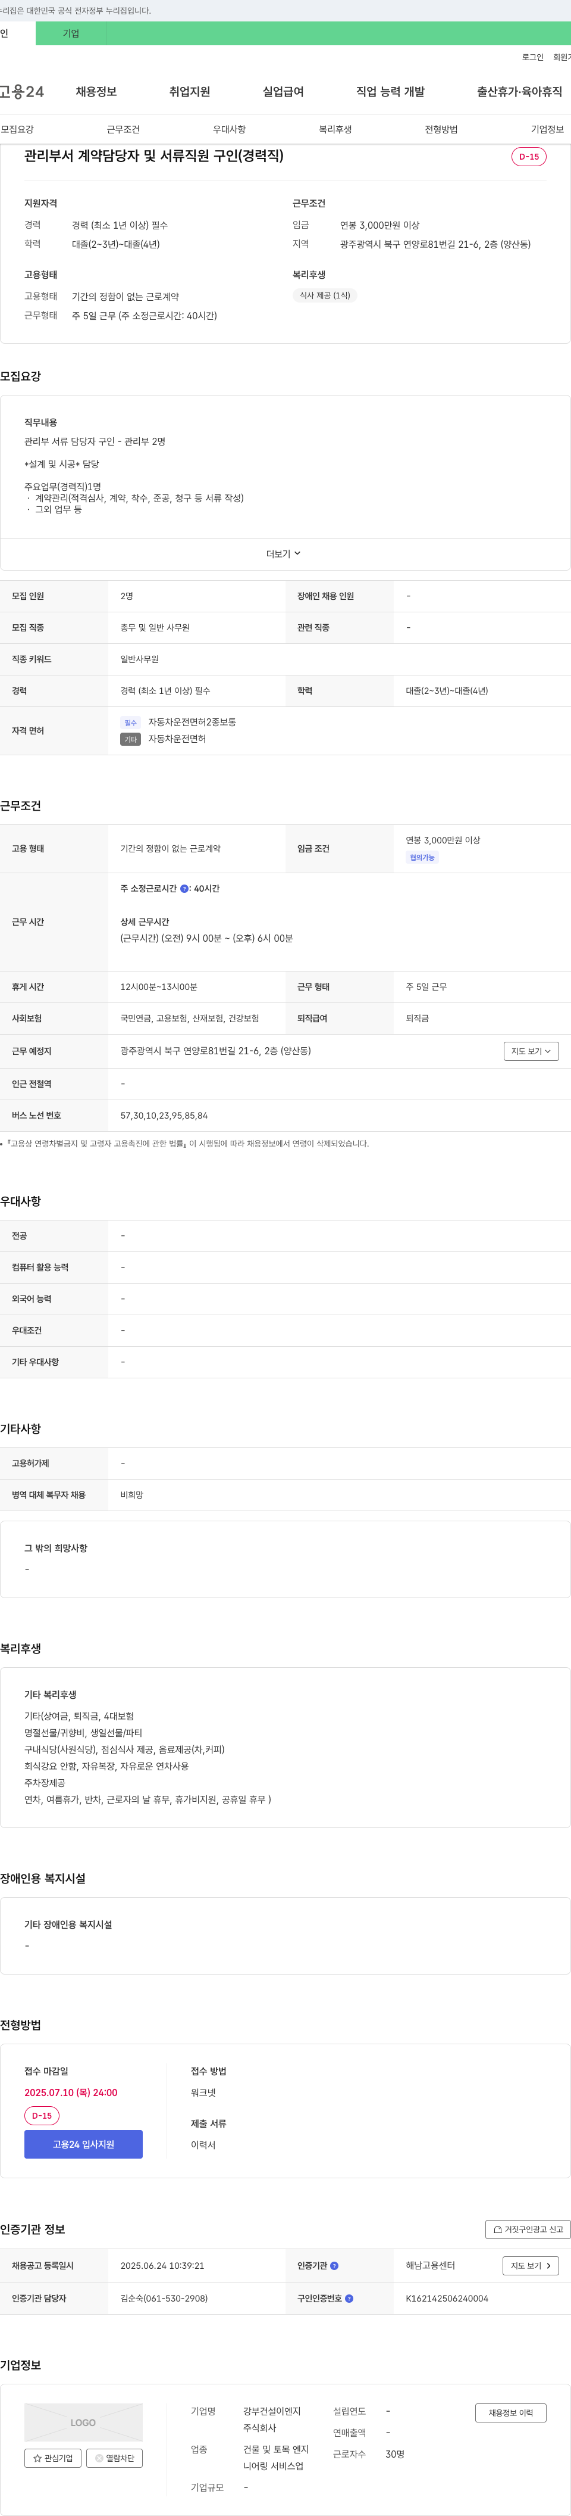Jump to 복리후생 section tab
The height and width of the screenshot is (2516, 571).
point(336,129)
